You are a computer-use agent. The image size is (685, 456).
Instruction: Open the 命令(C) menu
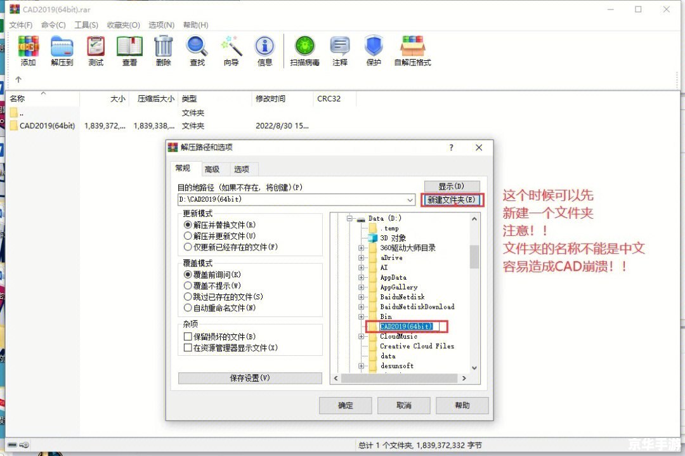click(53, 25)
